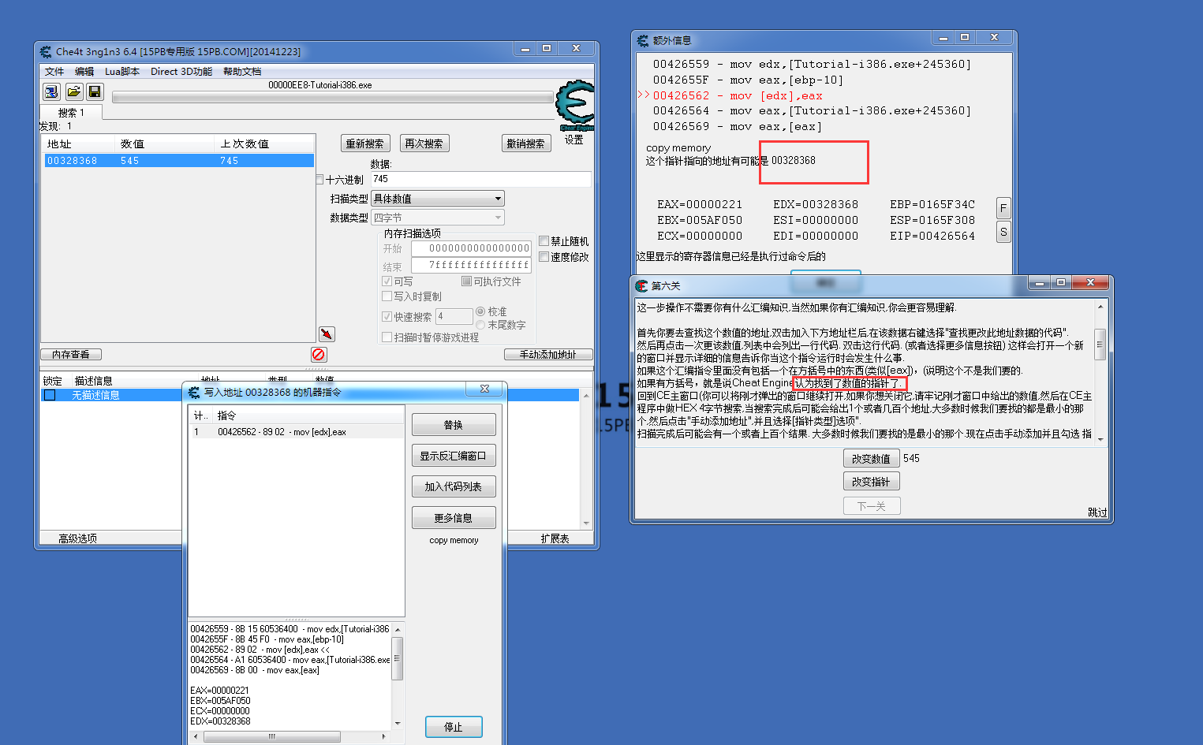The height and width of the screenshot is (745, 1203).
Task: Open the process list computer icon
Action: [x=51, y=92]
